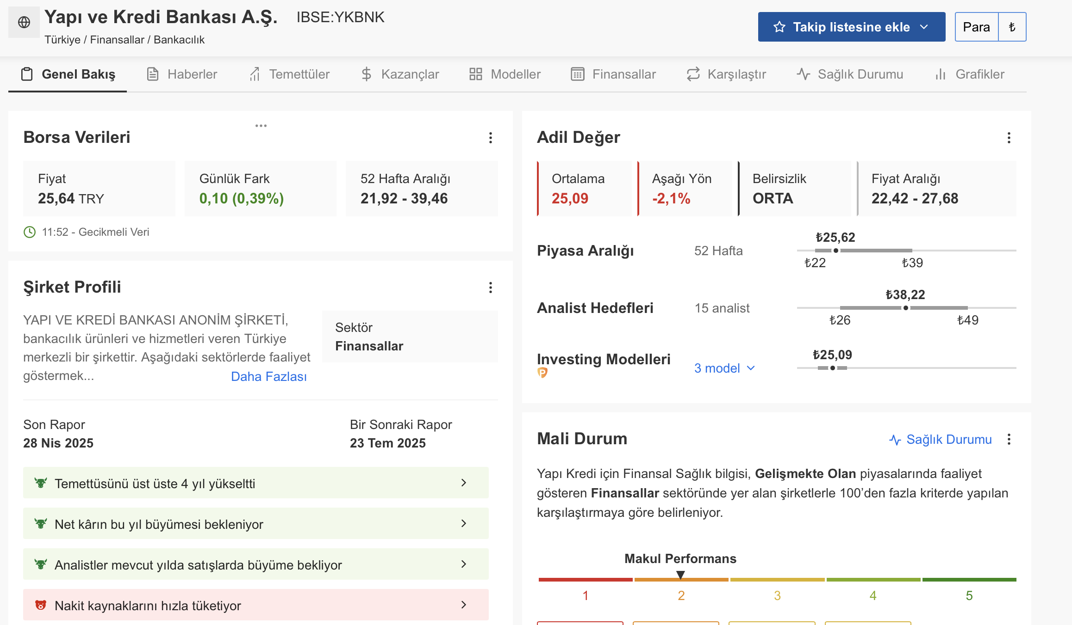Click the bull icon on Temettüsünü row
The height and width of the screenshot is (625, 1072).
point(41,483)
